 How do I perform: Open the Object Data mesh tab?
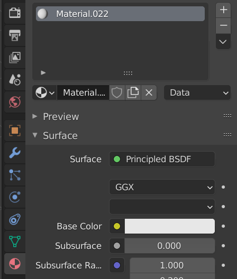point(15,241)
